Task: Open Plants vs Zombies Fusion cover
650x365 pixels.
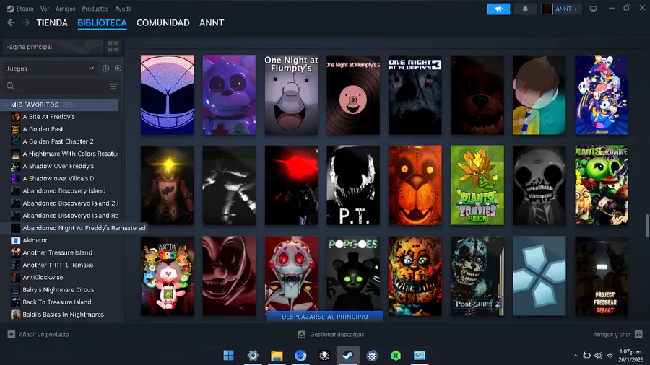Action: (x=477, y=185)
